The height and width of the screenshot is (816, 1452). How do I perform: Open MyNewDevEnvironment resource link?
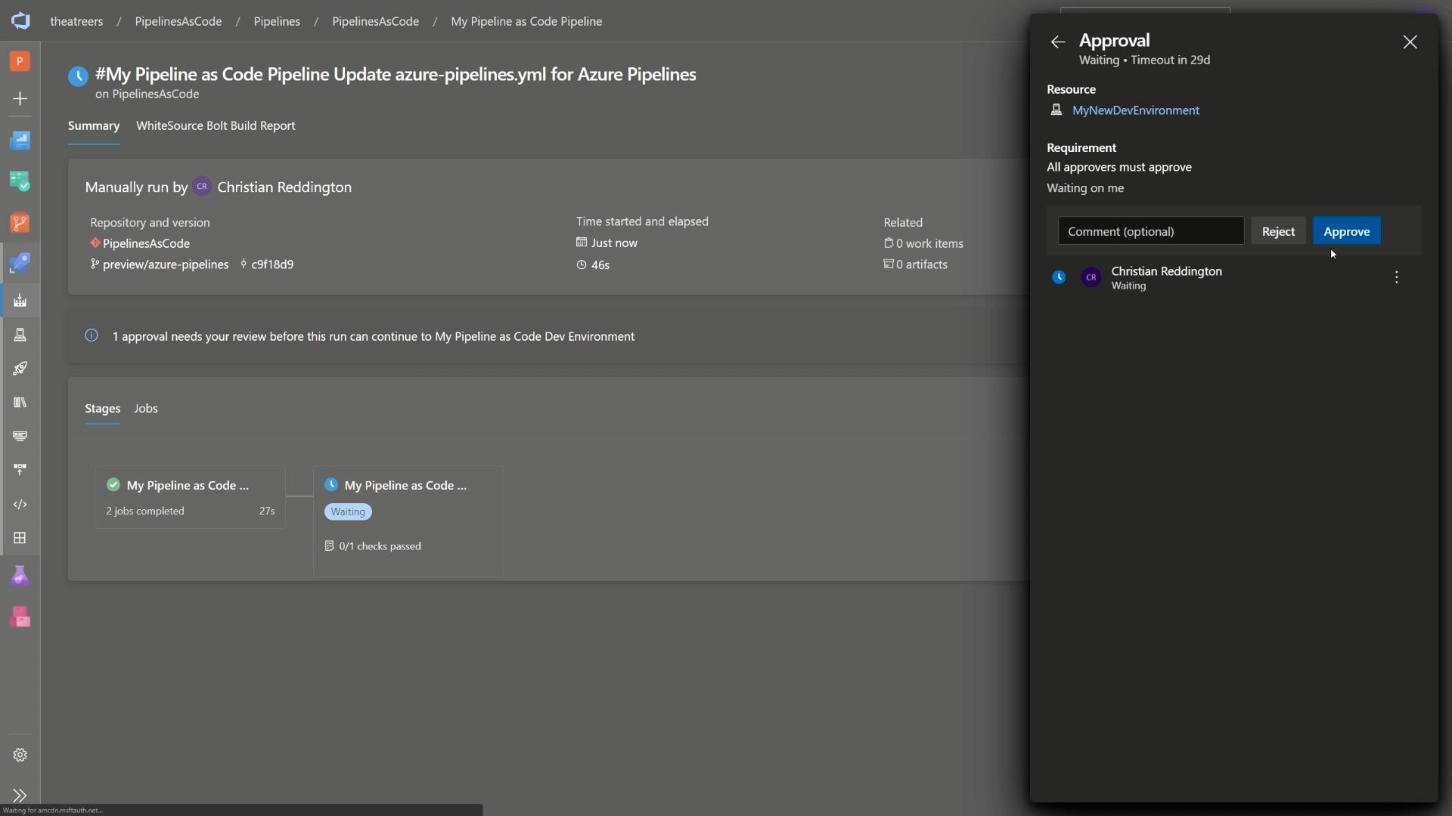pos(1136,110)
